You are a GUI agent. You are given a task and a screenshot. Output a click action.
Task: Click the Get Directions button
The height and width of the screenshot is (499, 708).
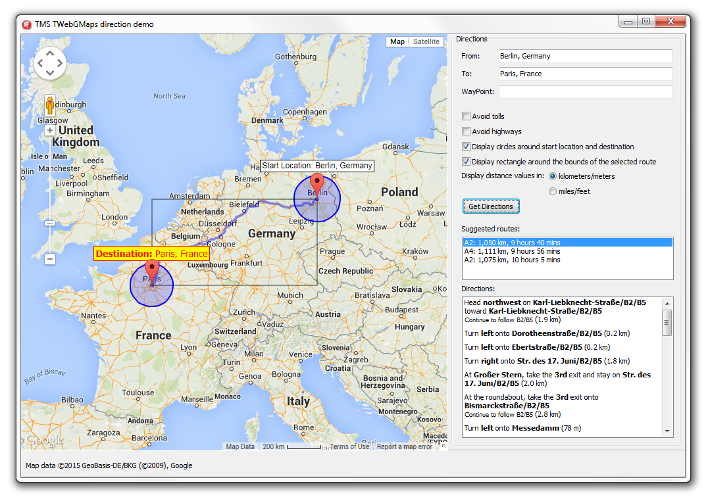coord(491,206)
